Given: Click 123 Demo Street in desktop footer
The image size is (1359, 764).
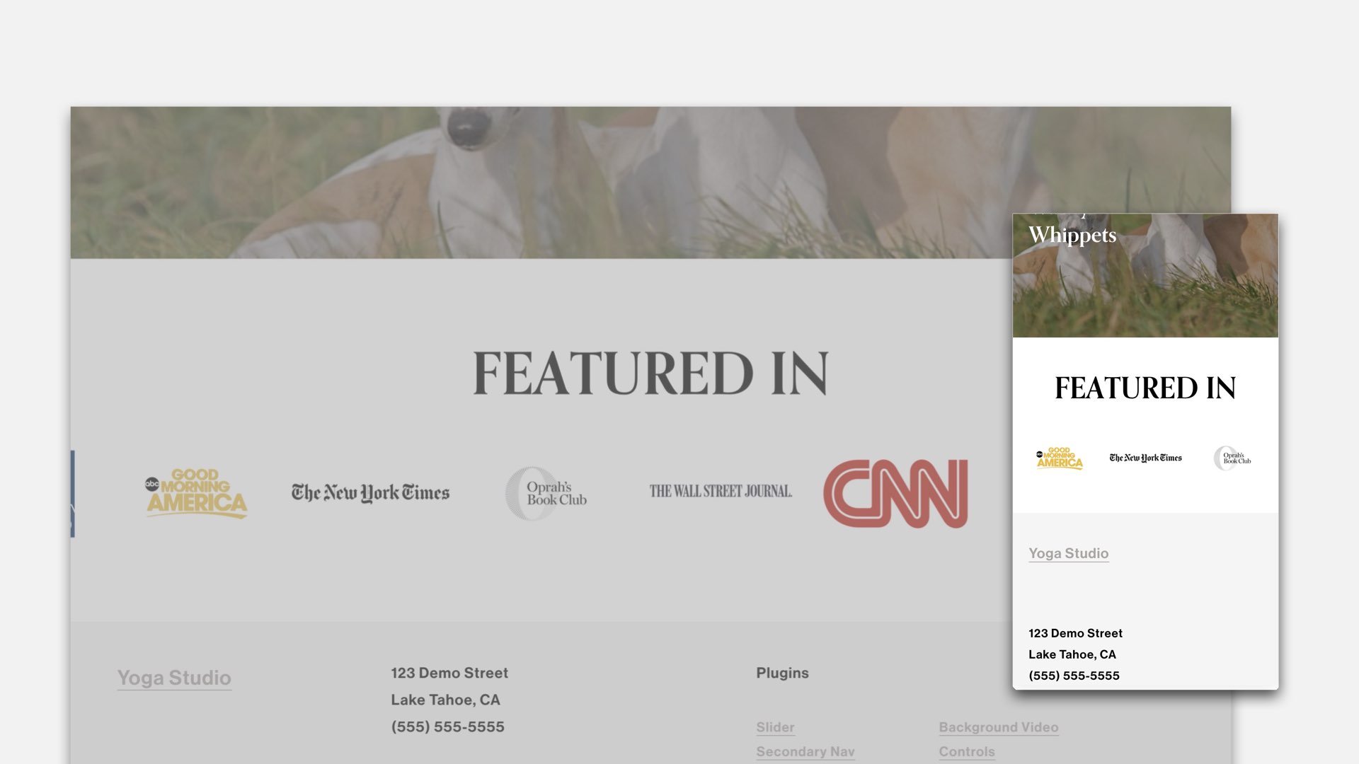Looking at the screenshot, I should 449,673.
